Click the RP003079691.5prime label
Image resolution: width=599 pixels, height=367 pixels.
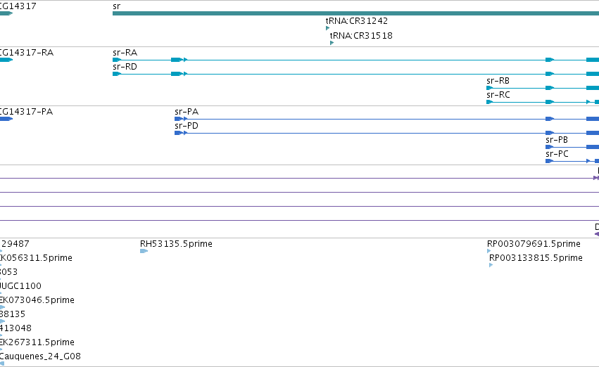534,244
